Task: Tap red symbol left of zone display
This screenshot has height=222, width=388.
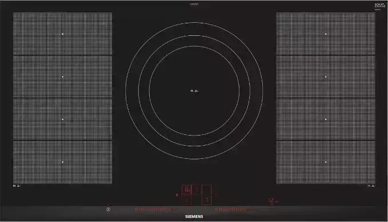Action: pos(177,195)
